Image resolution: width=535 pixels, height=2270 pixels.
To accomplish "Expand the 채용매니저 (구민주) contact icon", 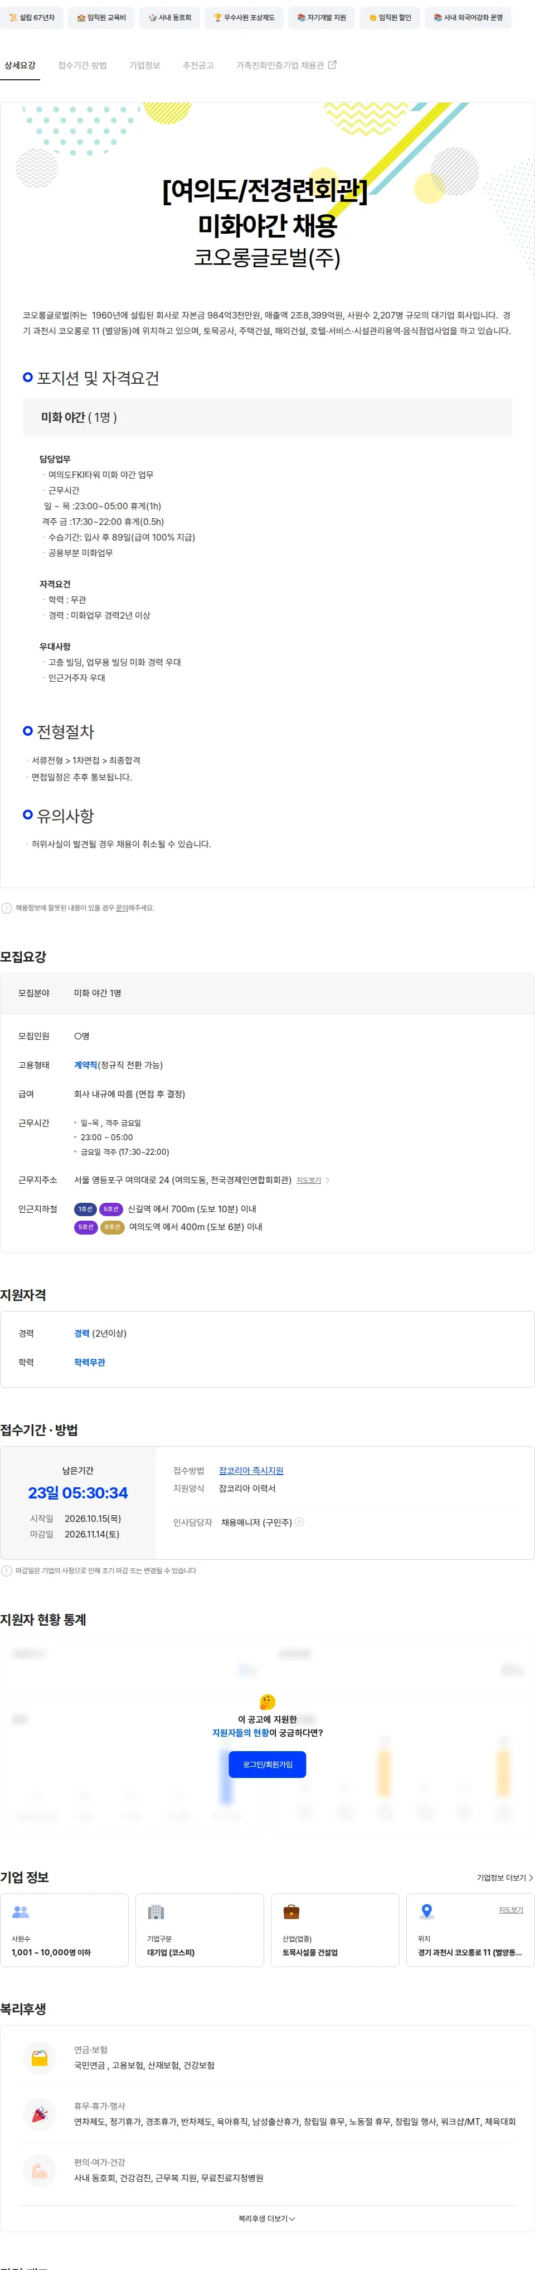I will click(300, 1522).
